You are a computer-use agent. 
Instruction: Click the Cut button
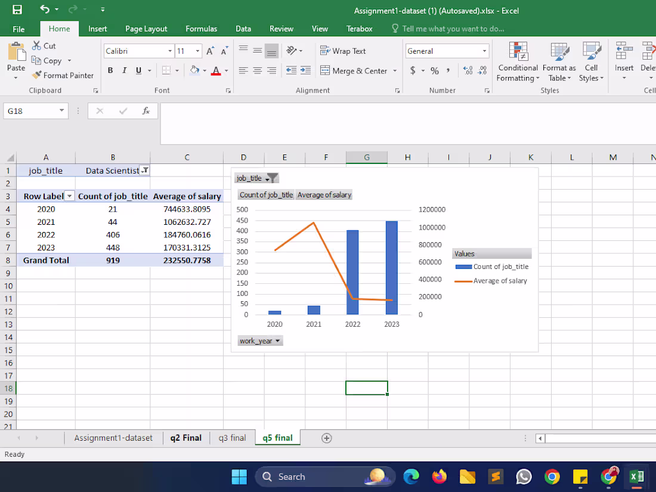coord(44,45)
